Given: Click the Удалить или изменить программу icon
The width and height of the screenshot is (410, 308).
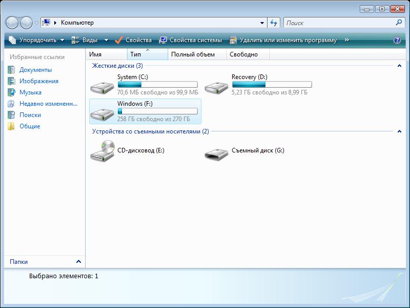Looking at the screenshot, I should [x=233, y=40].
